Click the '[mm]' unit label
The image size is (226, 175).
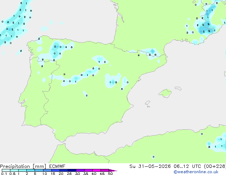39,166
